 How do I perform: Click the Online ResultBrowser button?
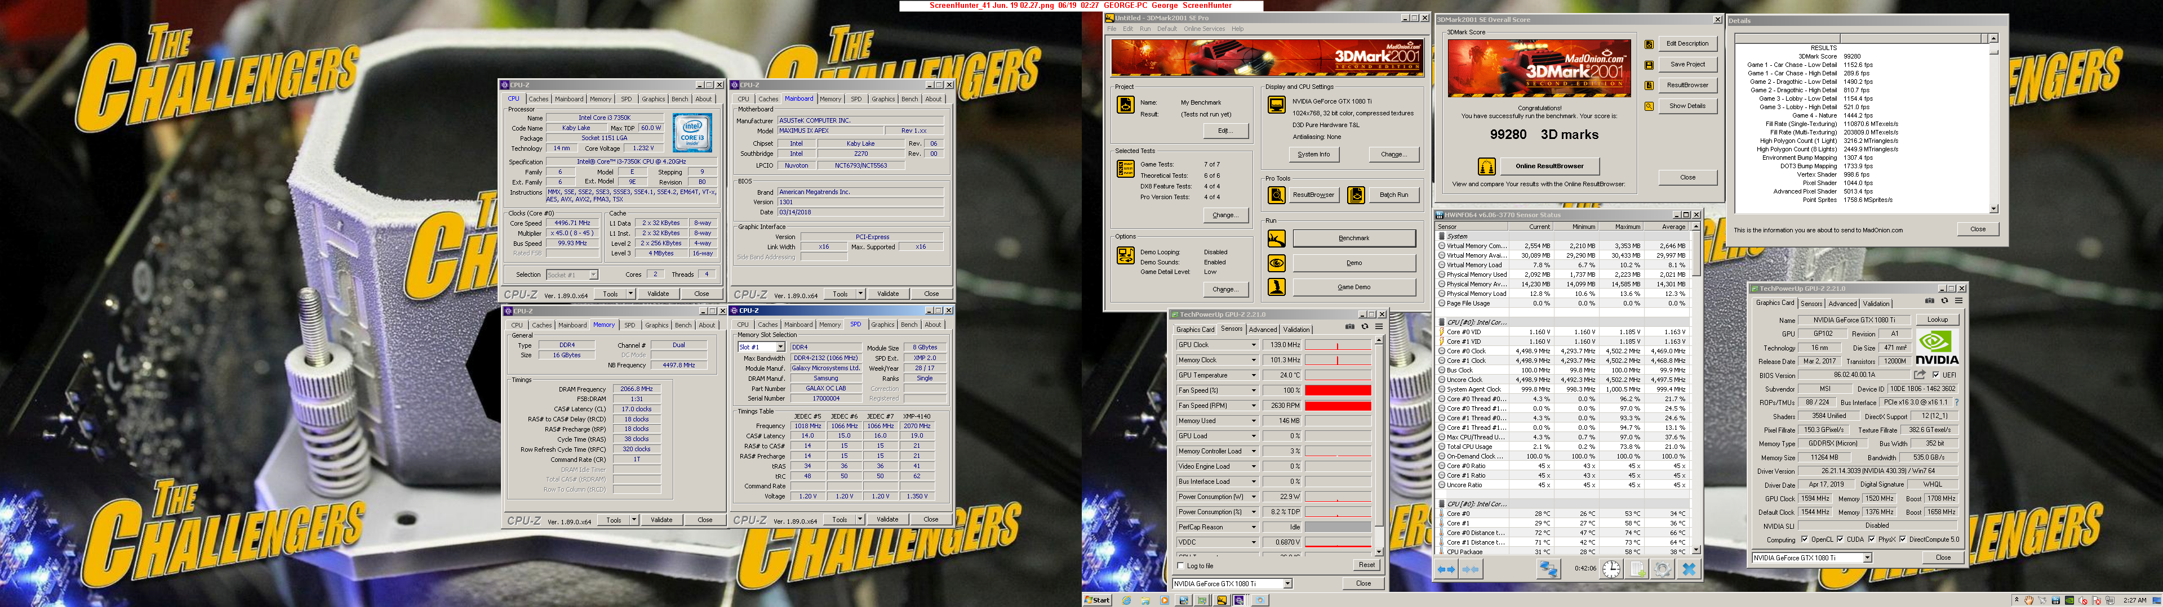click(x=1549, y=166)
